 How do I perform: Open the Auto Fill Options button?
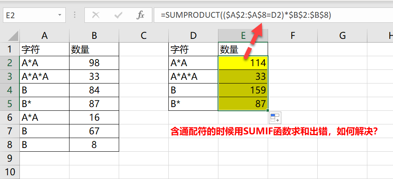[x=275, y=118]
